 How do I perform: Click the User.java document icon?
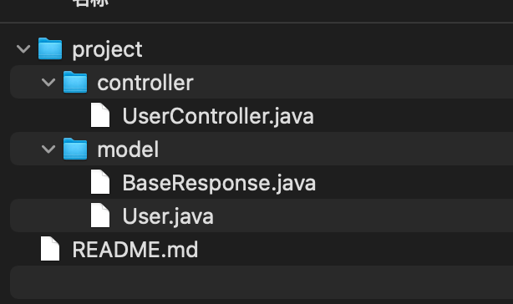coord(100,215)
